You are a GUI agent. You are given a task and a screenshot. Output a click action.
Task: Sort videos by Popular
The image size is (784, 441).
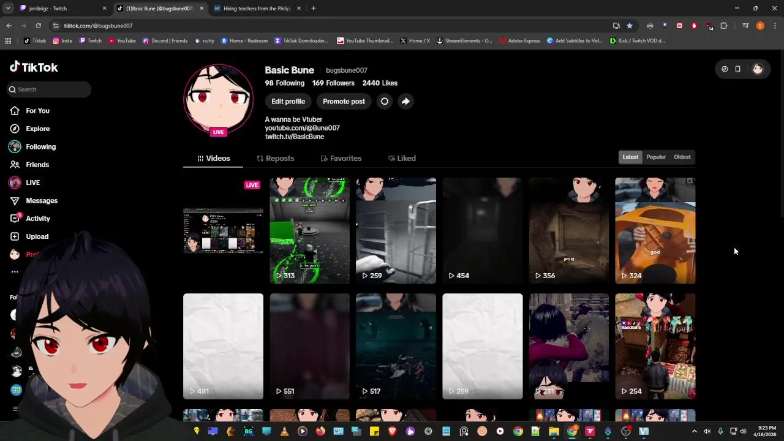(656, 157)
